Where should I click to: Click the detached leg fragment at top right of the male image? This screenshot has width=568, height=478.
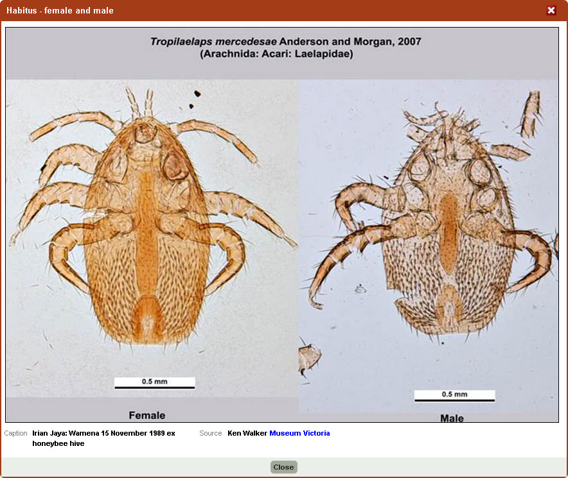(531, 114)
